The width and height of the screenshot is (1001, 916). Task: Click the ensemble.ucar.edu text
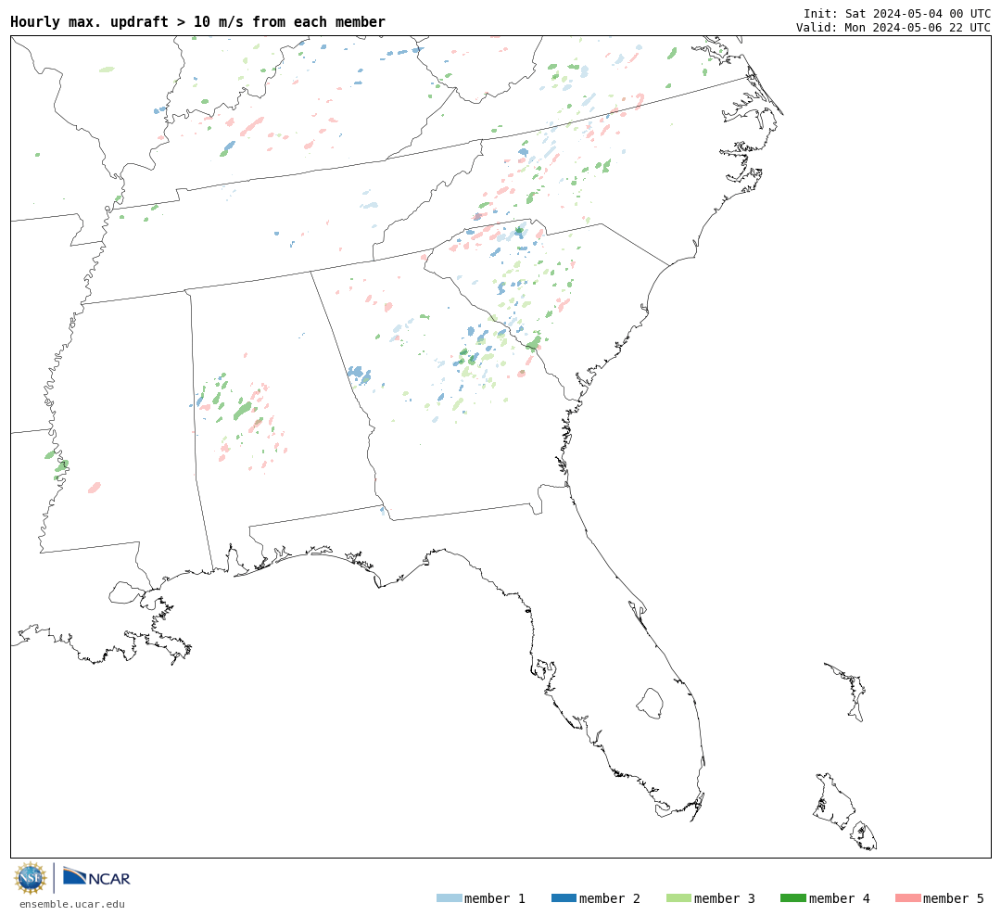[72, 904]
